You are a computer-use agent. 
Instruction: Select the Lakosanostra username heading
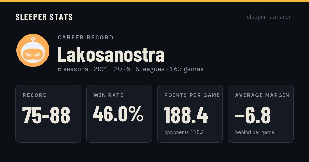111,54
